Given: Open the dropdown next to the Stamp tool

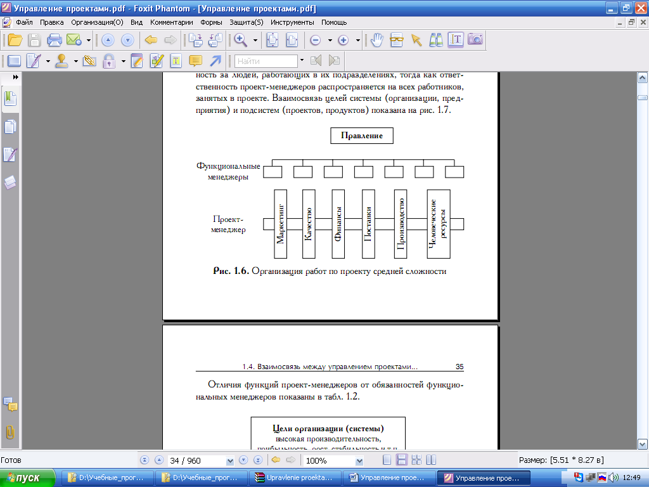Looking at the screenshot, I should click(76, 62).
